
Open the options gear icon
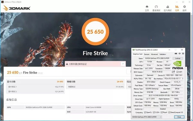184,7
